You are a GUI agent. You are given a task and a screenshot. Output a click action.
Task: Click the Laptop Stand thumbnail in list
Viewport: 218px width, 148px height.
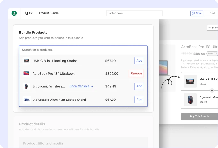pyautogui.click(x=27, y=100)
